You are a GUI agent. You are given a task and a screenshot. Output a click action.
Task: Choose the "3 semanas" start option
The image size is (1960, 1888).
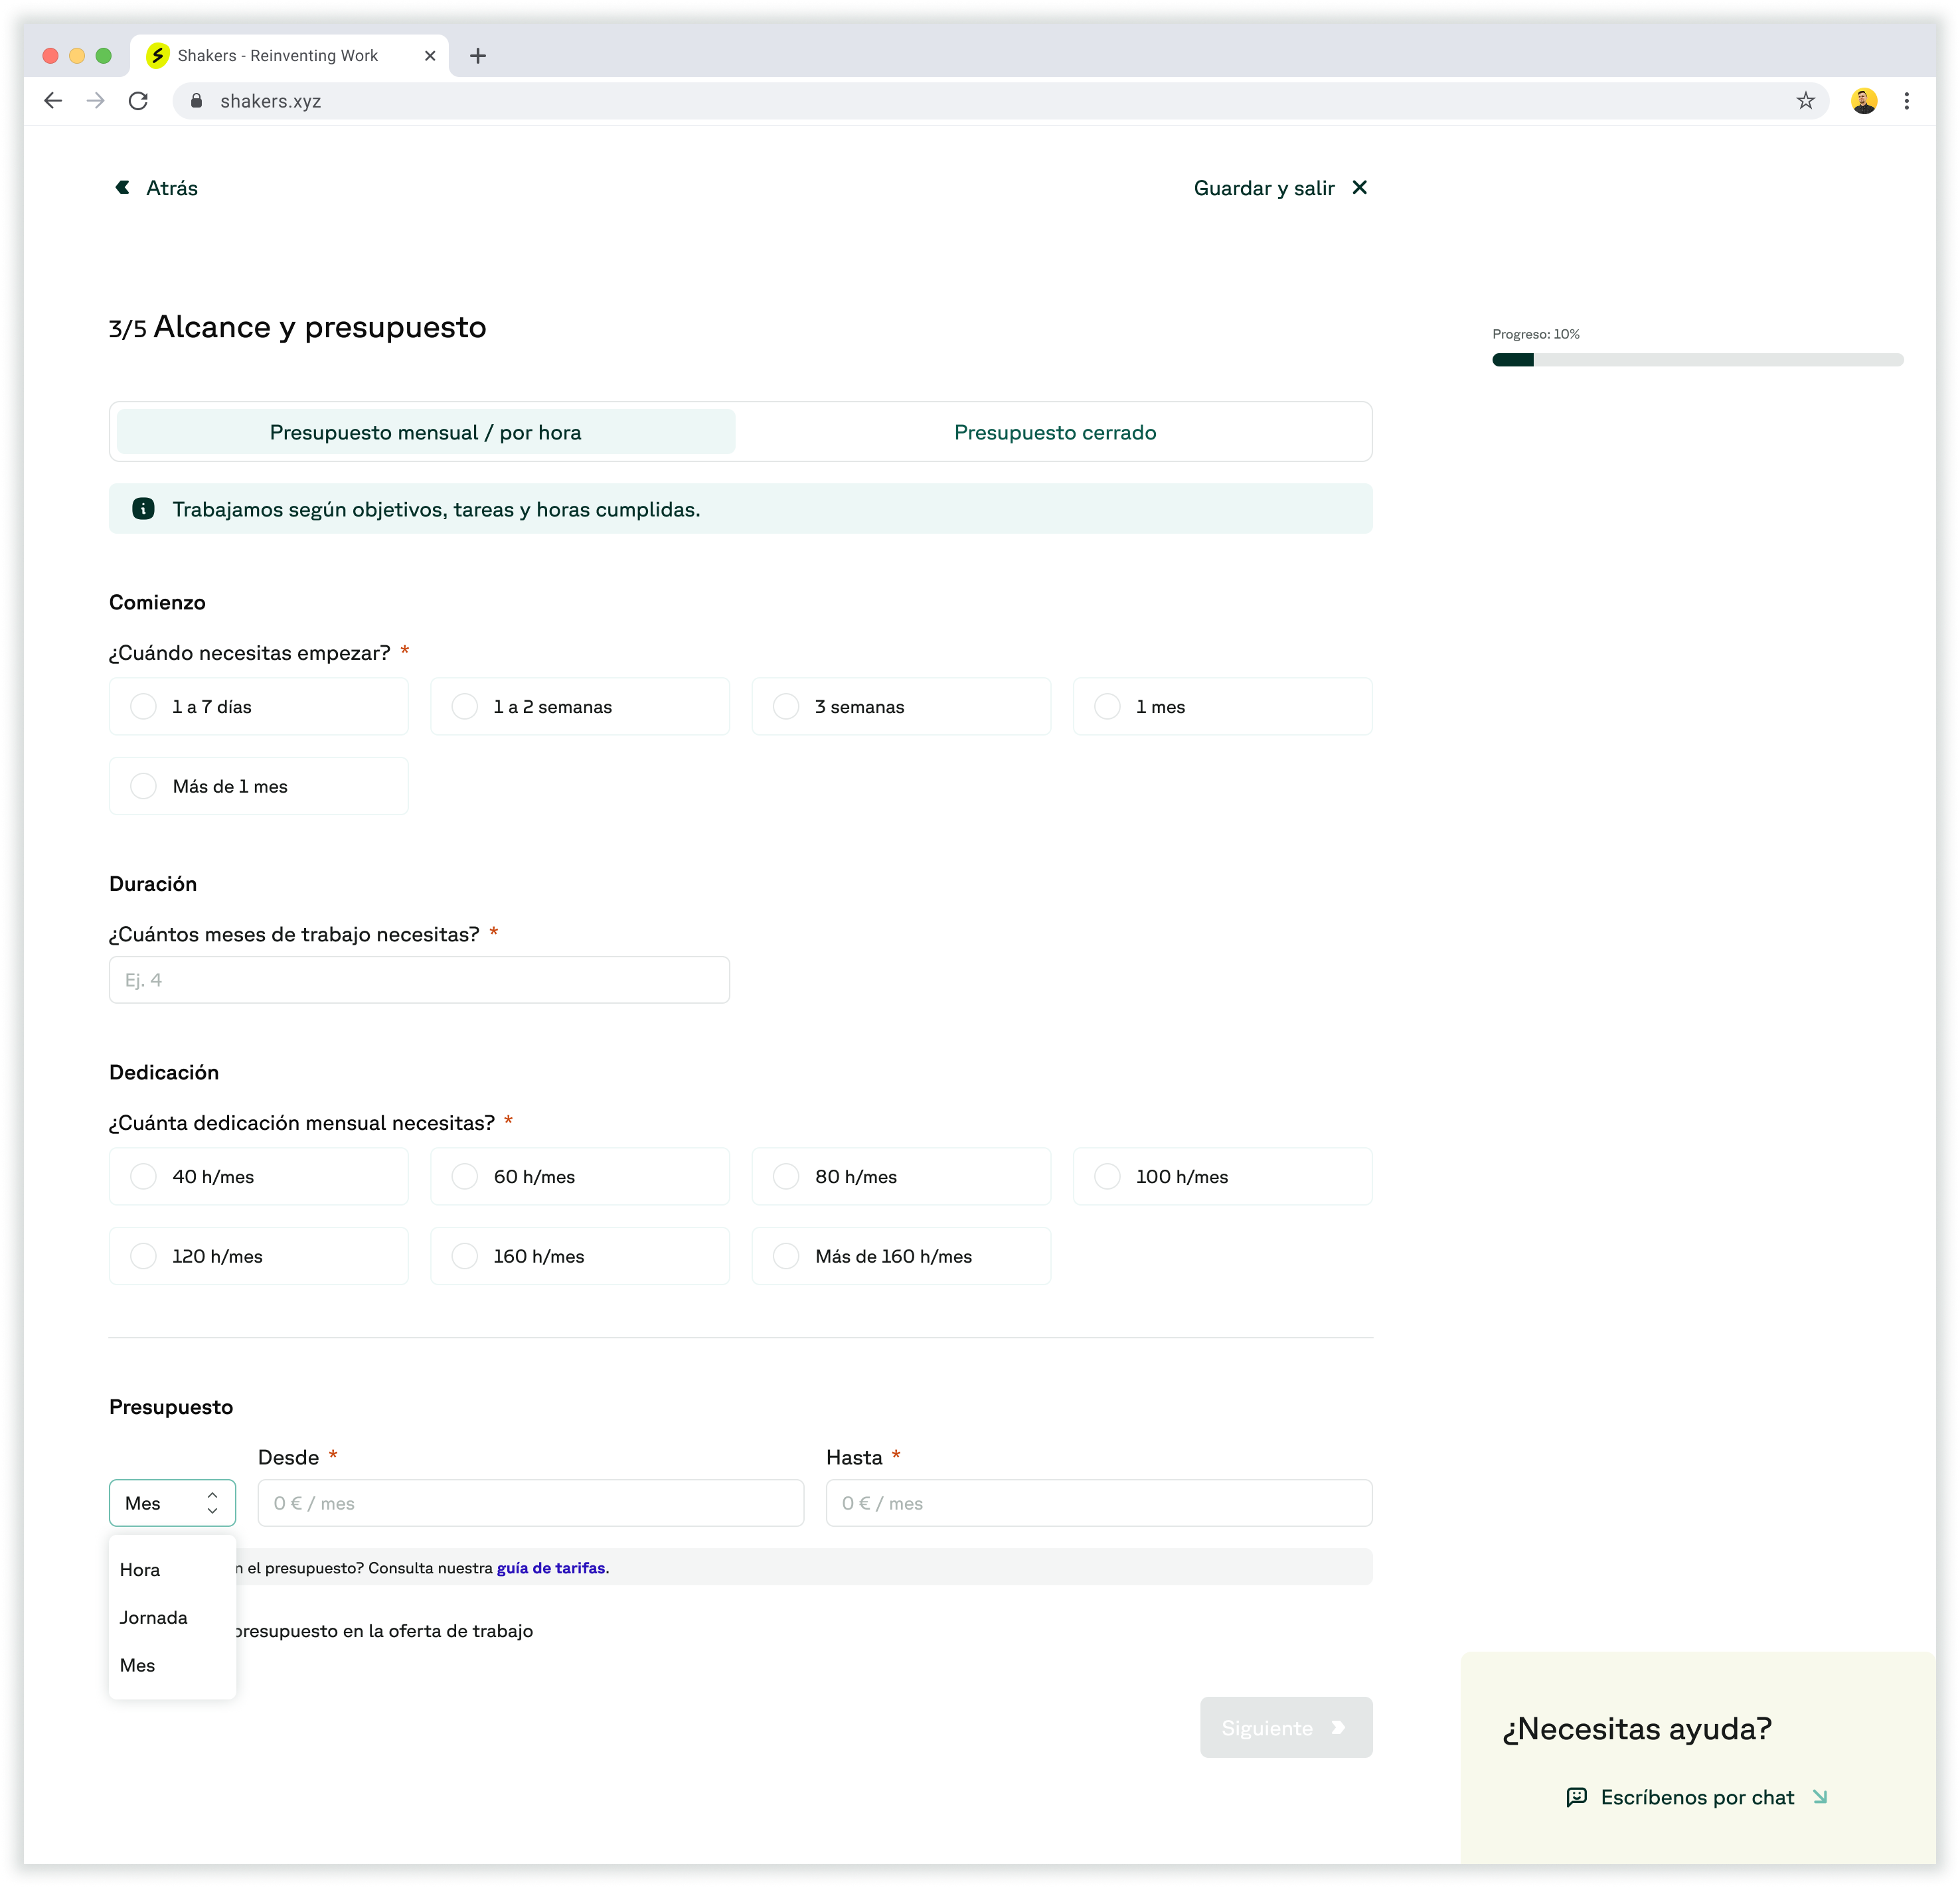(x=786, y=707)
